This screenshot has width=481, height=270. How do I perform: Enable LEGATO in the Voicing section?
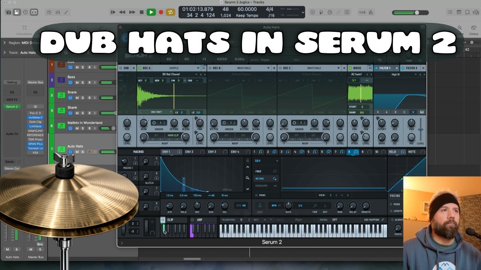pyautogui.click(x=392, y=211)
